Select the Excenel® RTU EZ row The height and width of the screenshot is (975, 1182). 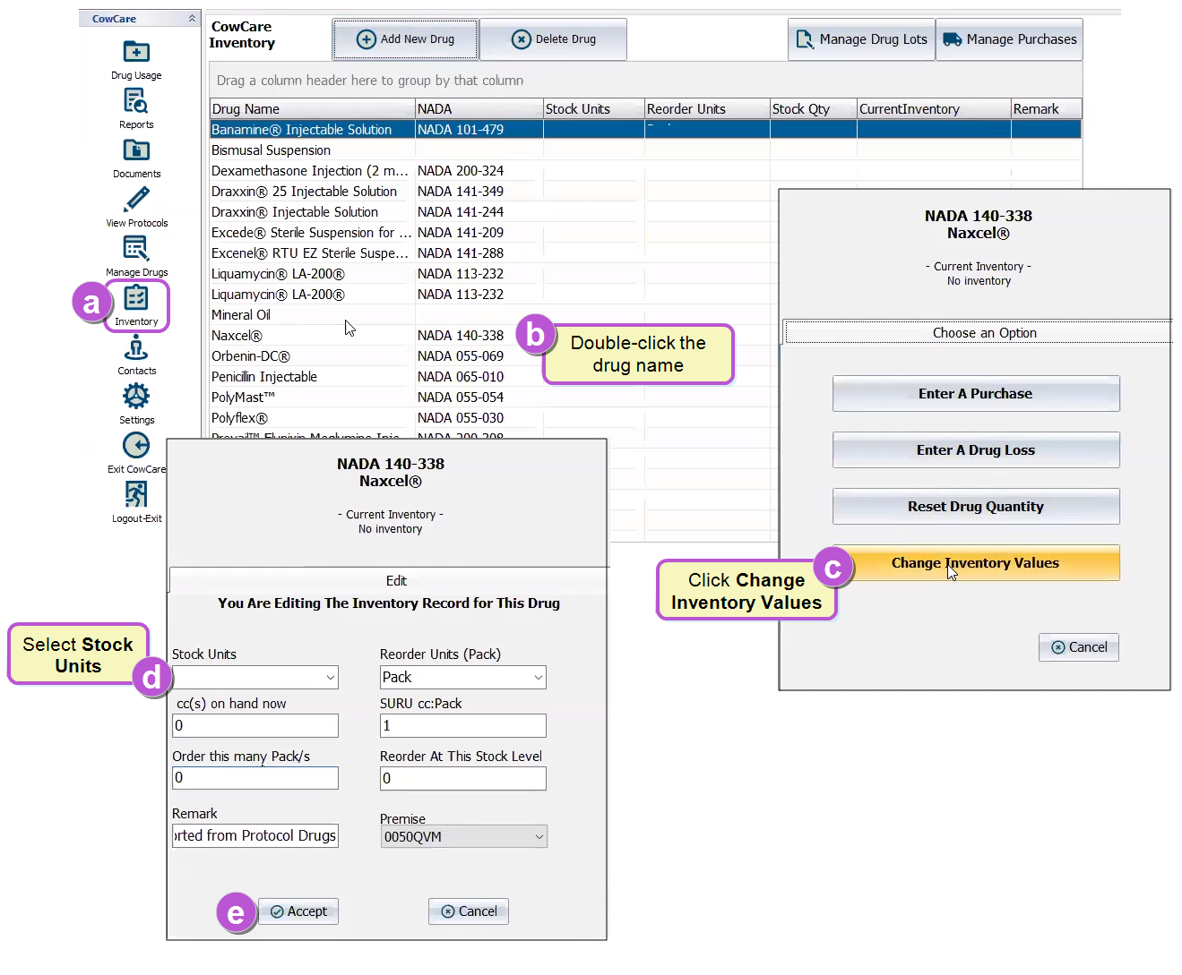point(493,253)
